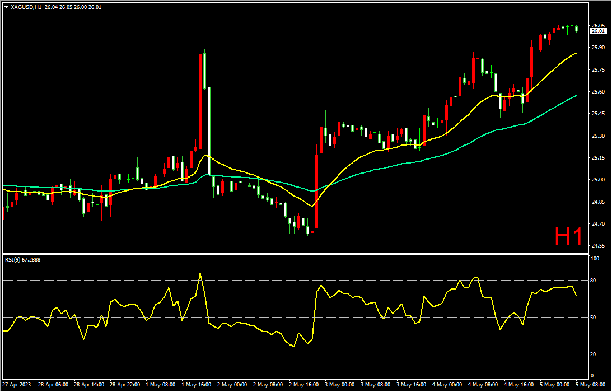Click the RSI scale value 100
The width and height of the screenshot is (612, 392).
tap(596, 259)
